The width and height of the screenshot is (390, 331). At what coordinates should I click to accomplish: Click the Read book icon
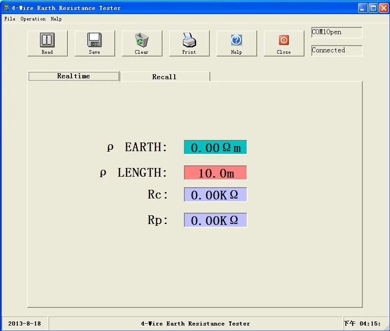pos(47,40)
